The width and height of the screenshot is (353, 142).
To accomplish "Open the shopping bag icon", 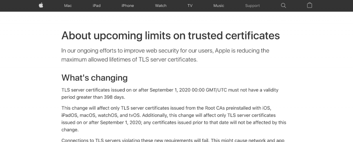I will click(309, 6).
